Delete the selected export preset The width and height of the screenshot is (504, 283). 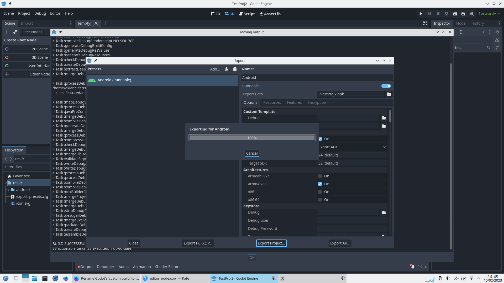(x=234, y=69)
